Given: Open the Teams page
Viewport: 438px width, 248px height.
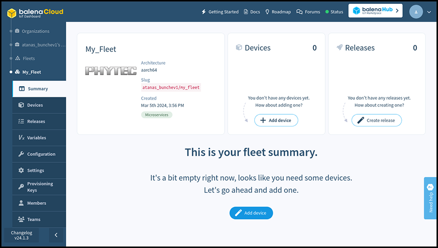Looking at the screenshot, I should point(39,219).
